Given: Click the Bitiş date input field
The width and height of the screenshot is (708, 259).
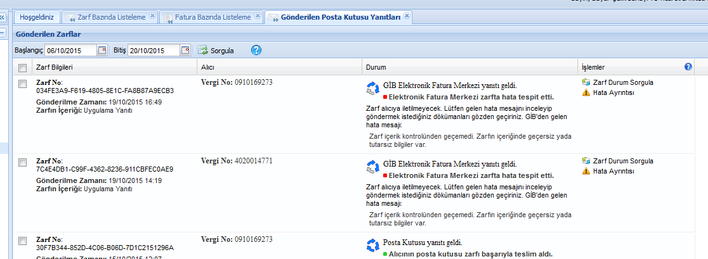Looking at the screenshot, I should click(153, 50).
